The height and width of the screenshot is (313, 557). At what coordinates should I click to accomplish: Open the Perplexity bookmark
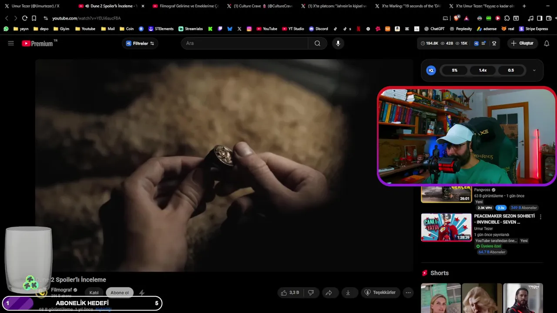[460, 29]
